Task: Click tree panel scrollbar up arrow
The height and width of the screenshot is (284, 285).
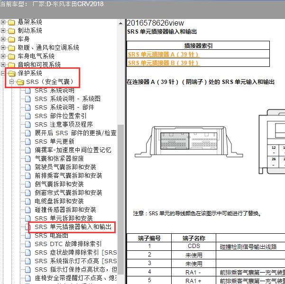Action: 120,23
